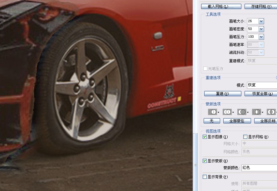277x191 pixels.
Task: Open the 画笔速率 brush rate dropdown arrow
Action: tap(261, 45)
